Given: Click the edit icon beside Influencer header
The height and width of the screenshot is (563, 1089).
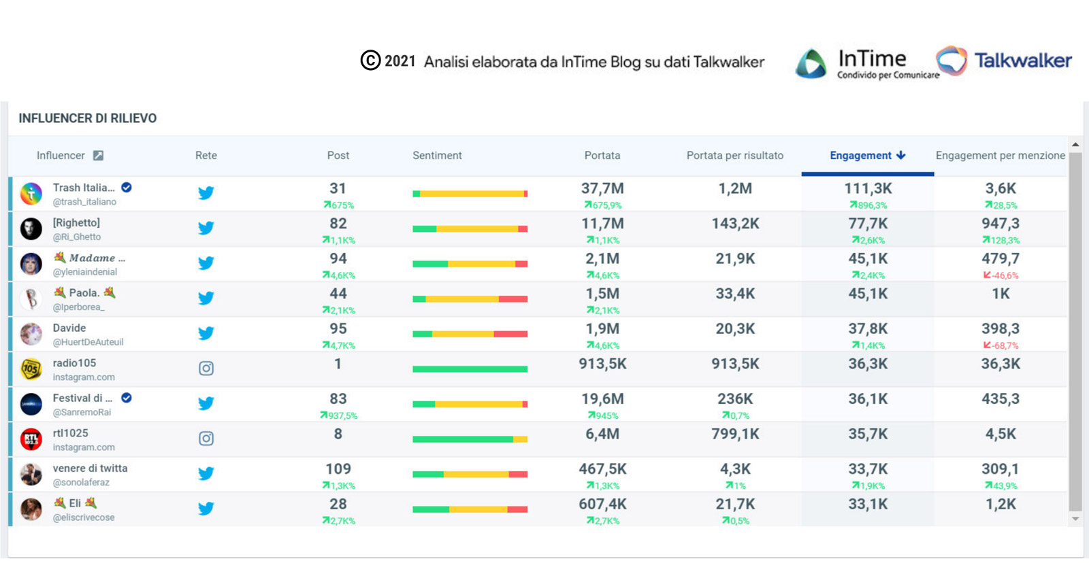Looking at the screenshot, I should tap(98, 156).
